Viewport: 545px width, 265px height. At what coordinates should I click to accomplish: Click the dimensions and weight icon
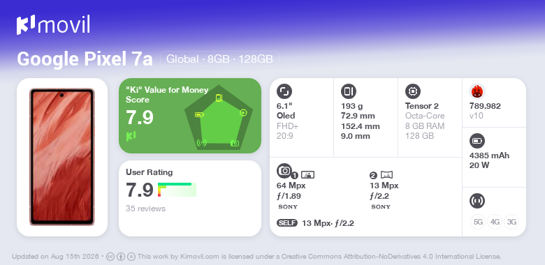click(x=349, y=91)
